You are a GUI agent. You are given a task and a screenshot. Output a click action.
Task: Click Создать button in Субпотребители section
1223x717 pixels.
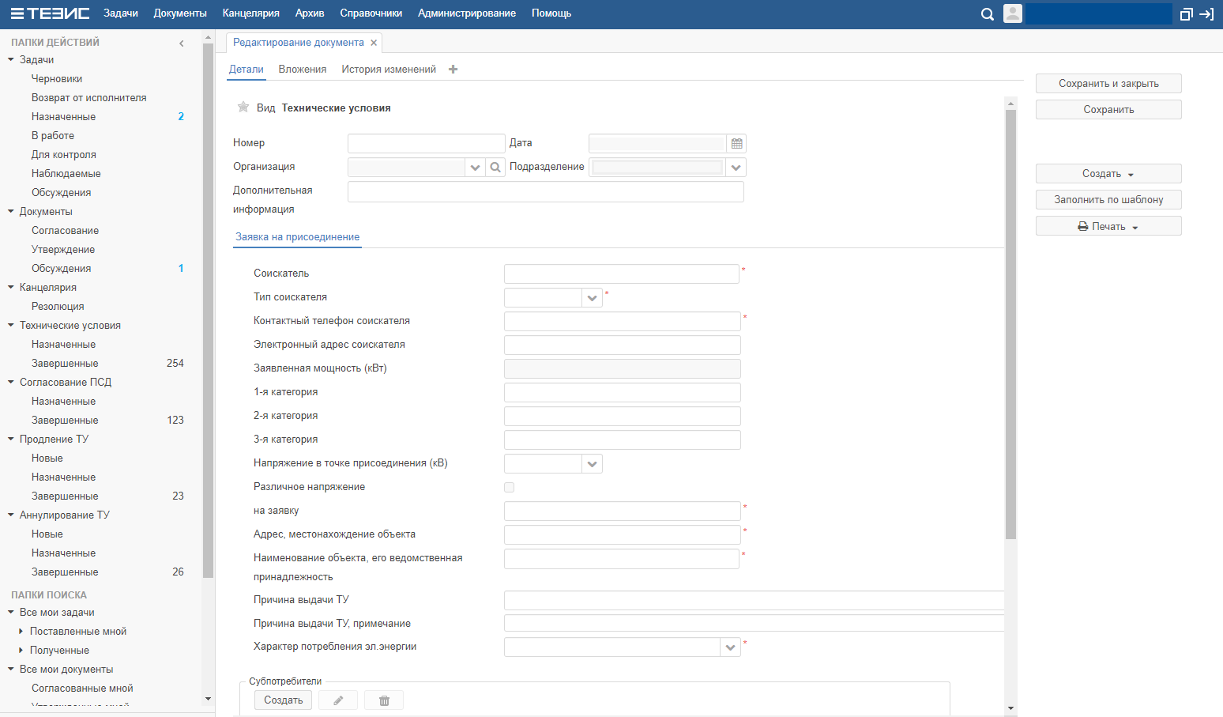click(284, 700)
